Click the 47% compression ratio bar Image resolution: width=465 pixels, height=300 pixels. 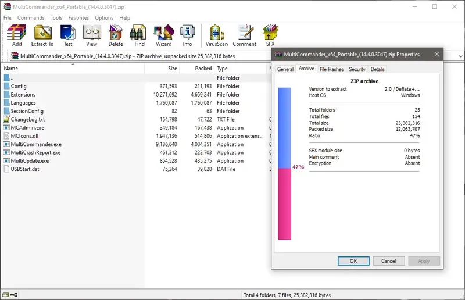(284, 163)
